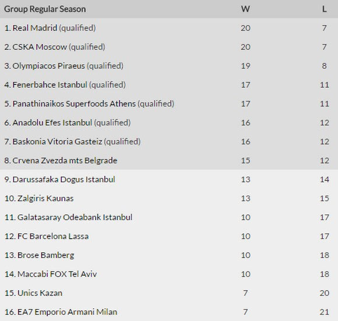Click the Real Madrid team name
The image size is (338, 321).
click(35, 28)
